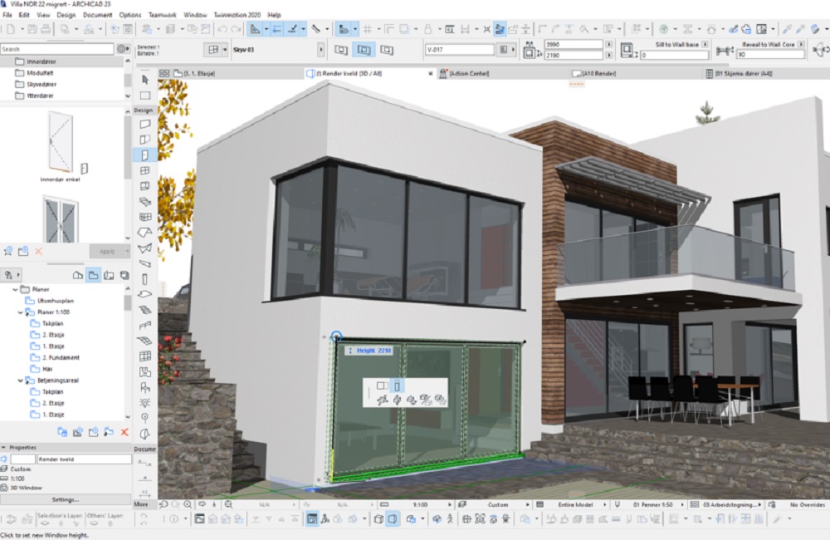Viewport: 830px width, 540px height.
Task: Click the Grid display icon in the toolbar
Action: (368, 29)
